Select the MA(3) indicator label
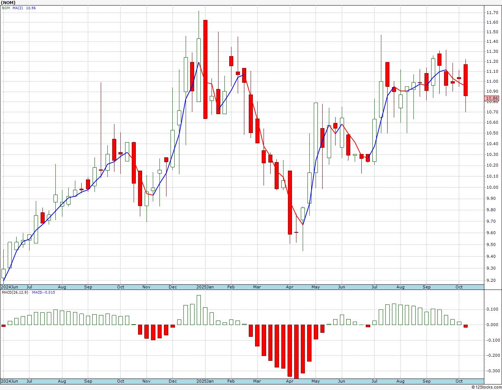502x390 pixels. [x=18, y=8]
